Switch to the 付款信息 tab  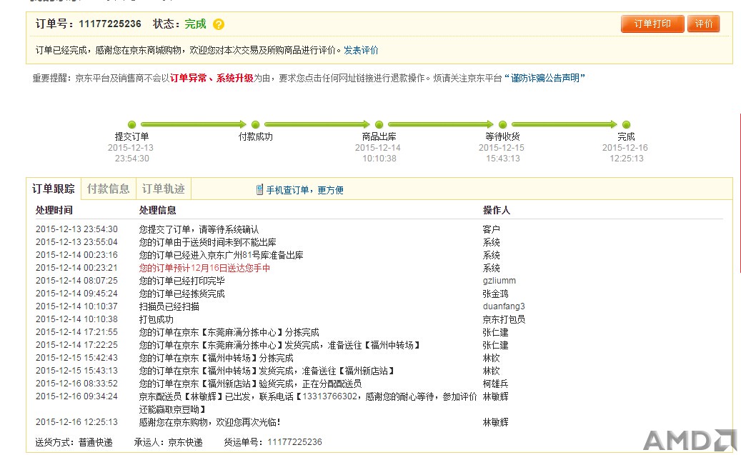[108, 189]
